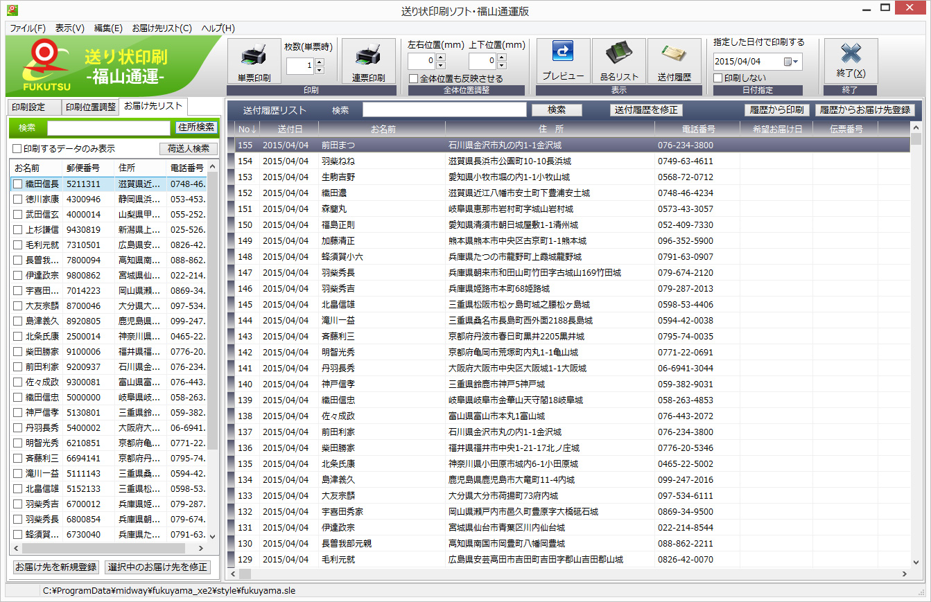The image size is (931, 602).
Task: Open the お届け先リスト(C) menu
Action: coord(162,28)
